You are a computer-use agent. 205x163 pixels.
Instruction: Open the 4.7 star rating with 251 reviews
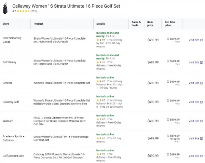pos(24,11)
